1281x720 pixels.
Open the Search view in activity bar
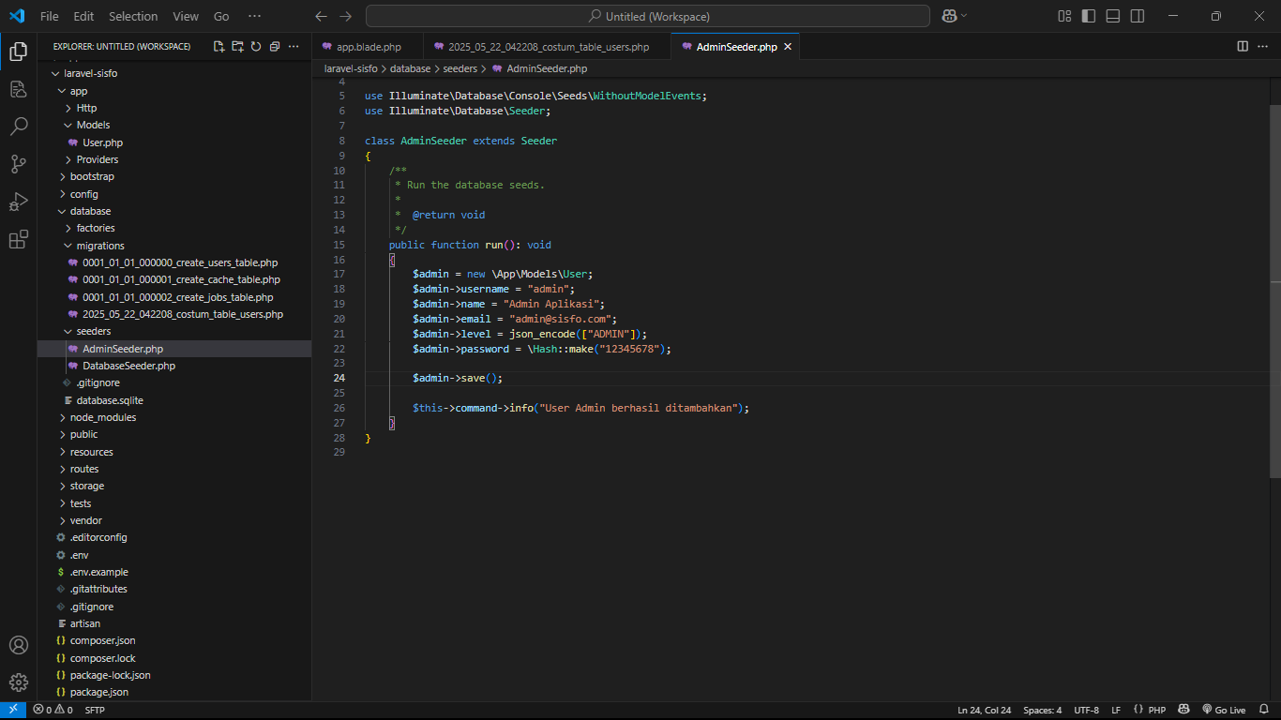tap(18, 127)
